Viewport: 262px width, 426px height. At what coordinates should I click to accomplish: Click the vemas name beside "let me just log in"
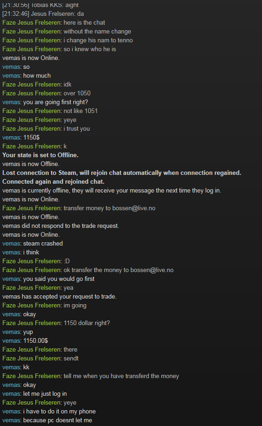11,393
